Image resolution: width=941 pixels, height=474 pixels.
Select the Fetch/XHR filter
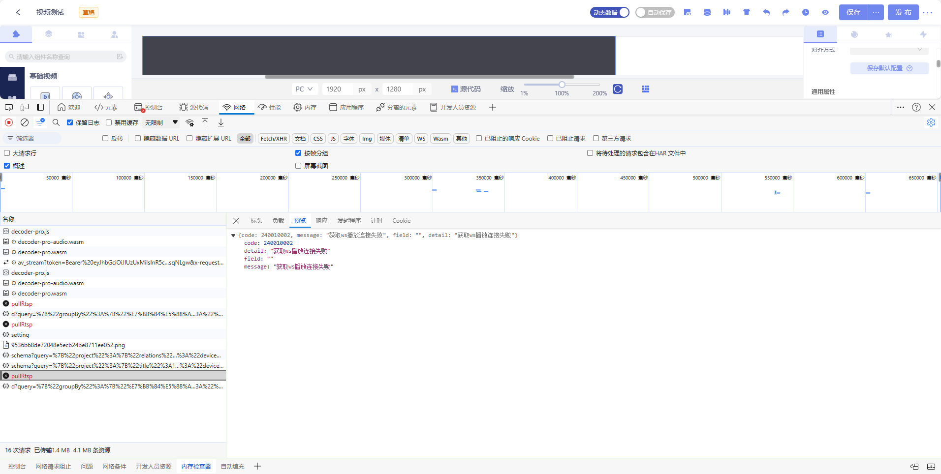click(274, 139)
